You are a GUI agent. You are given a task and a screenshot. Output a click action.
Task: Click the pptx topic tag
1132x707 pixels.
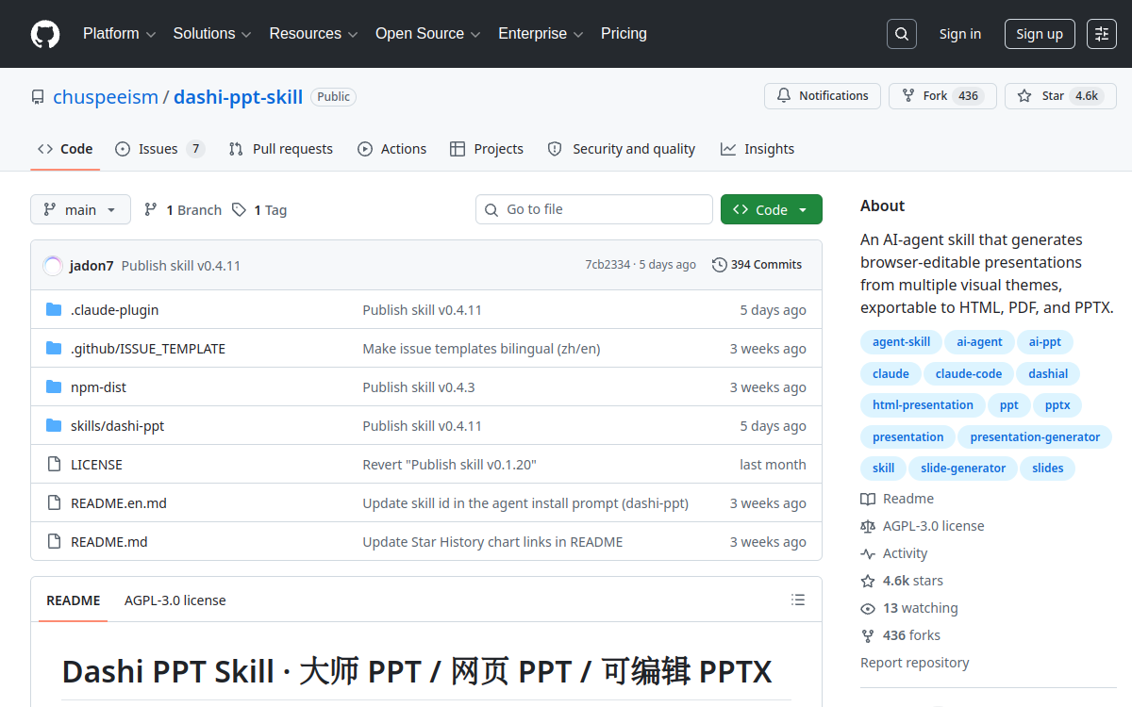click(1057, 405)
